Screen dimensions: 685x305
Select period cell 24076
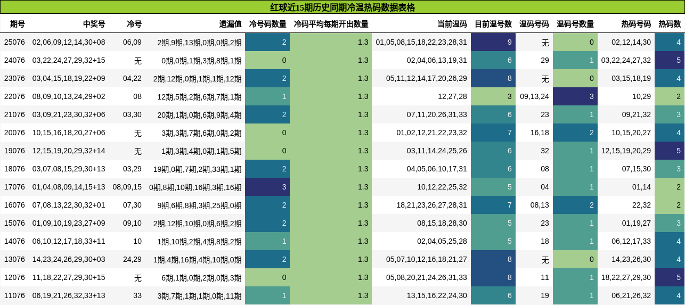14,60
